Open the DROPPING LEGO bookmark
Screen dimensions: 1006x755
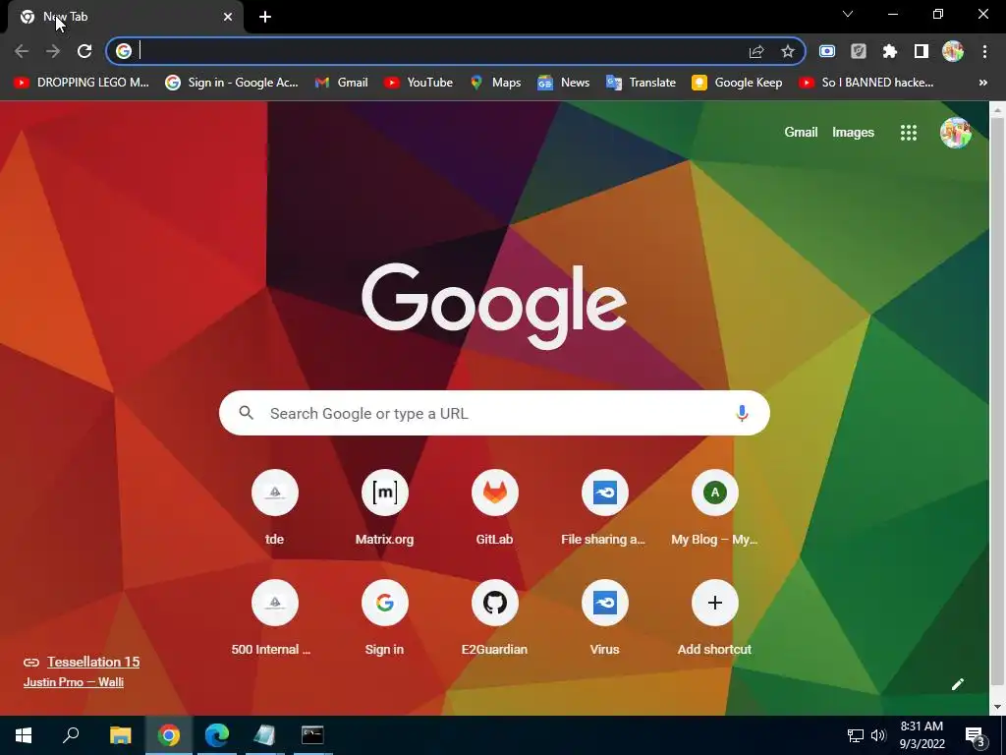(x=82, y=83)
